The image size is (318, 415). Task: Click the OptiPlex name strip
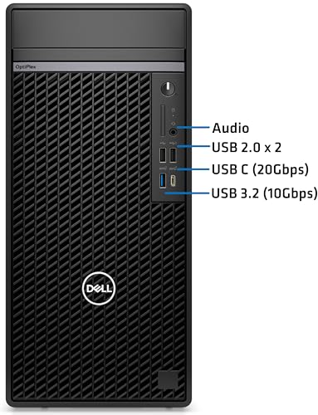pos(99,67)
